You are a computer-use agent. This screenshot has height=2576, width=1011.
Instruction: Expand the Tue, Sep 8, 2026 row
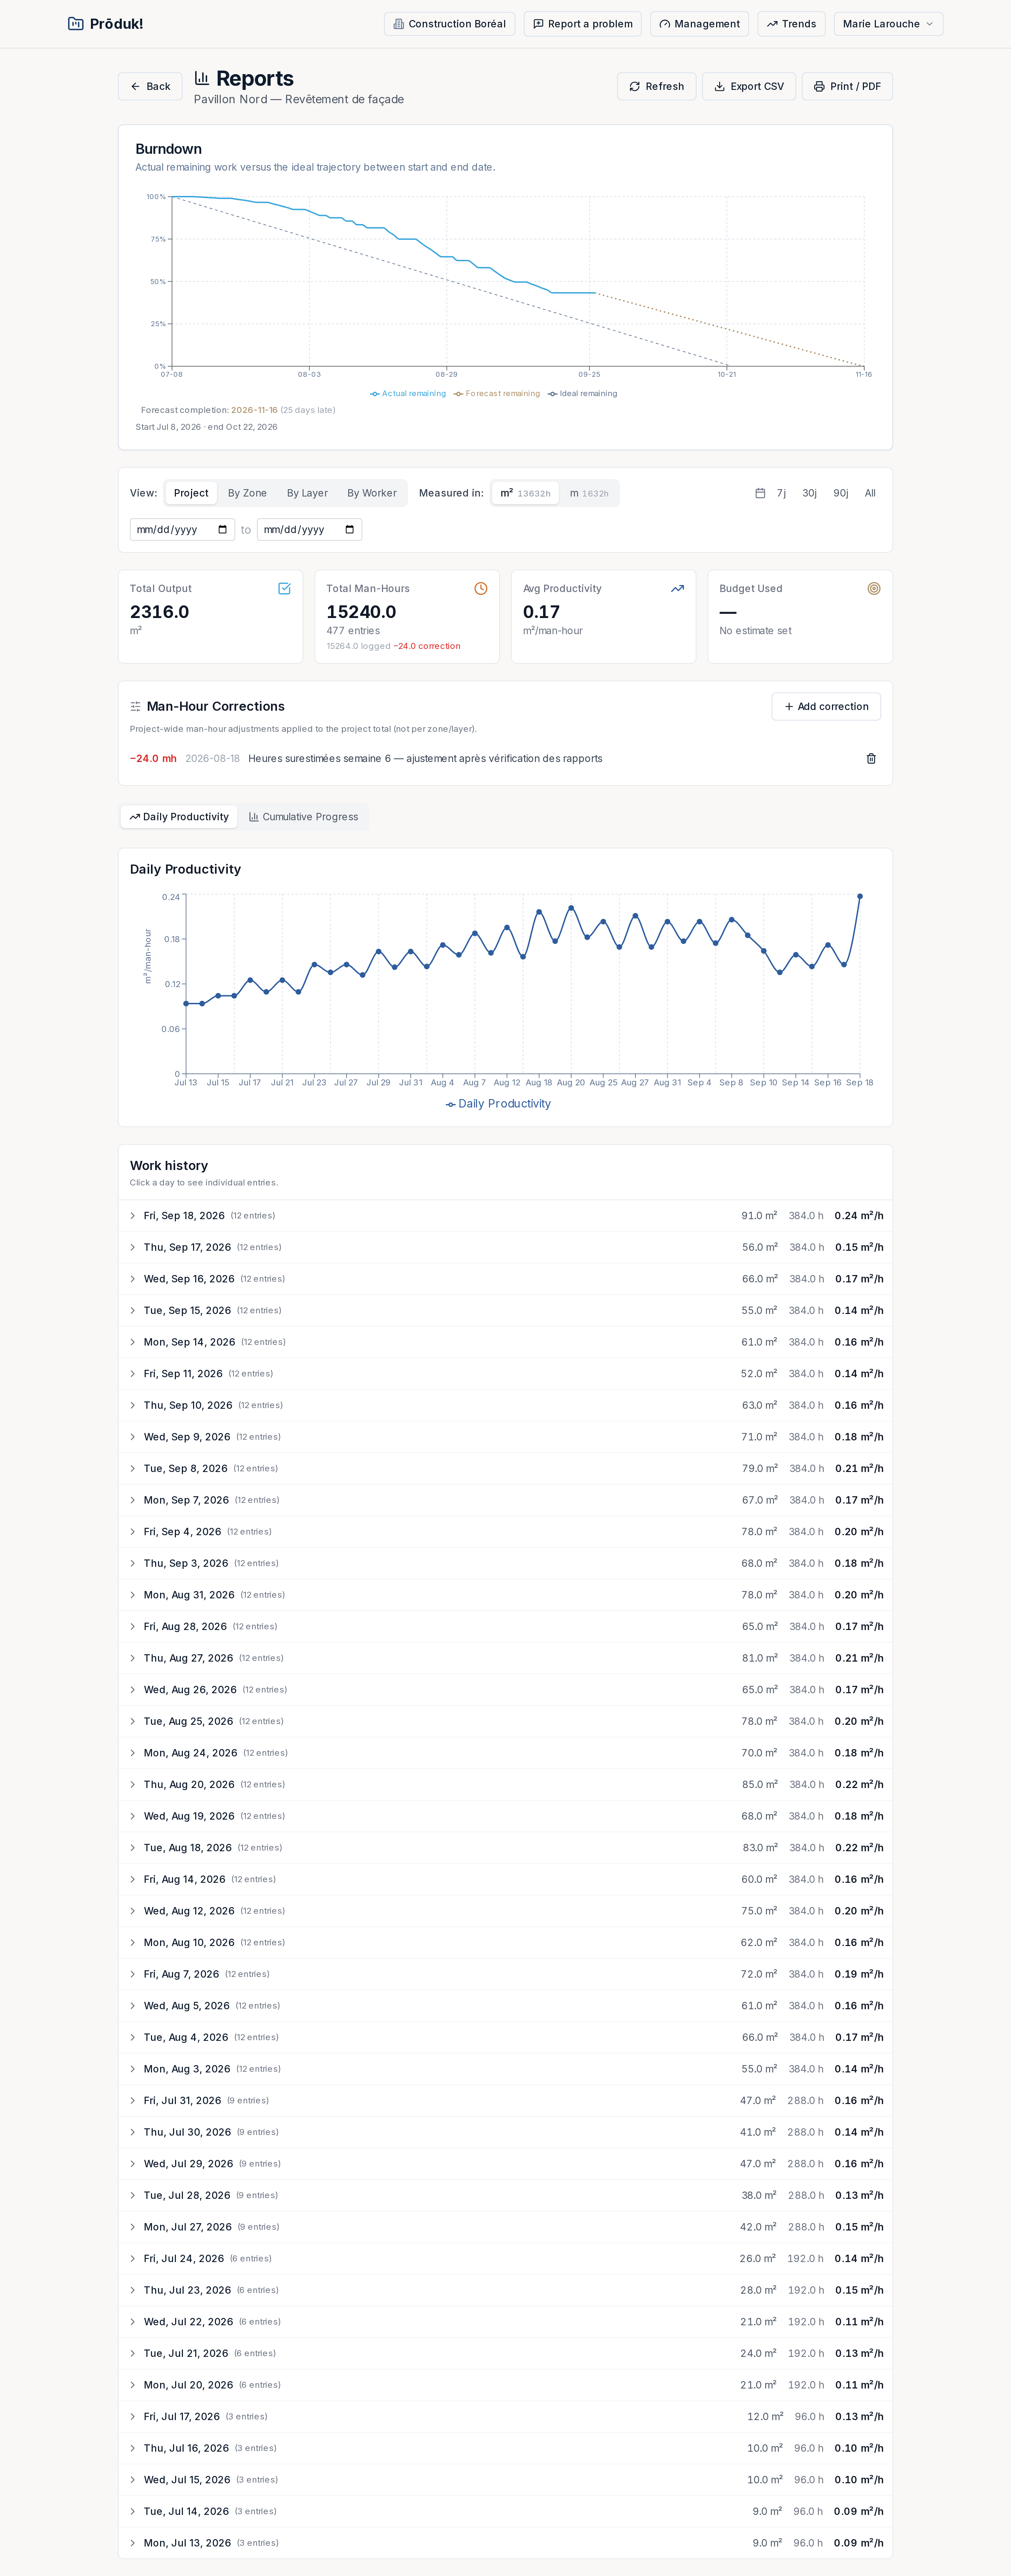click(x=505, y=1469)
